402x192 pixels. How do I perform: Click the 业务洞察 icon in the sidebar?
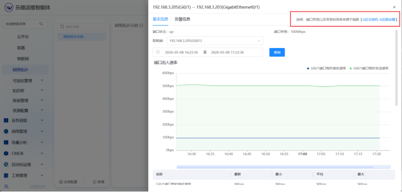point(6,120)
